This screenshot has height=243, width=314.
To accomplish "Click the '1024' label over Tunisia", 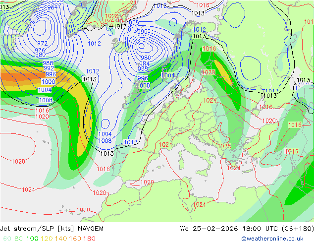I will [200, 204].
